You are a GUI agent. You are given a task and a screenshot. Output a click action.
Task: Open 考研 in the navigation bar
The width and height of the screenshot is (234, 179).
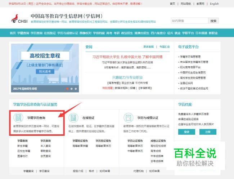(117, 33)
